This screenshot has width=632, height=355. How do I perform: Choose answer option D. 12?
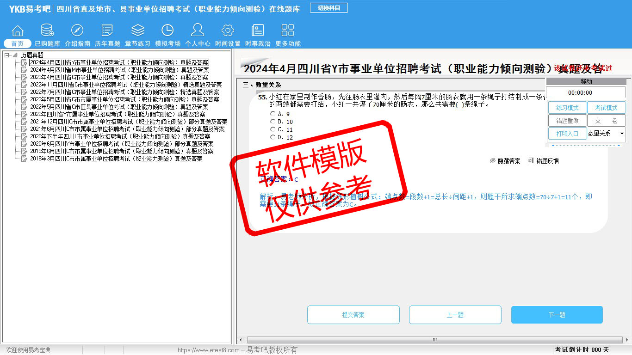tap(273, 137)
